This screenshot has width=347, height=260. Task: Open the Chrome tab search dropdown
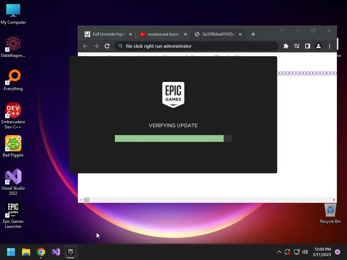(x=282, y=30)
